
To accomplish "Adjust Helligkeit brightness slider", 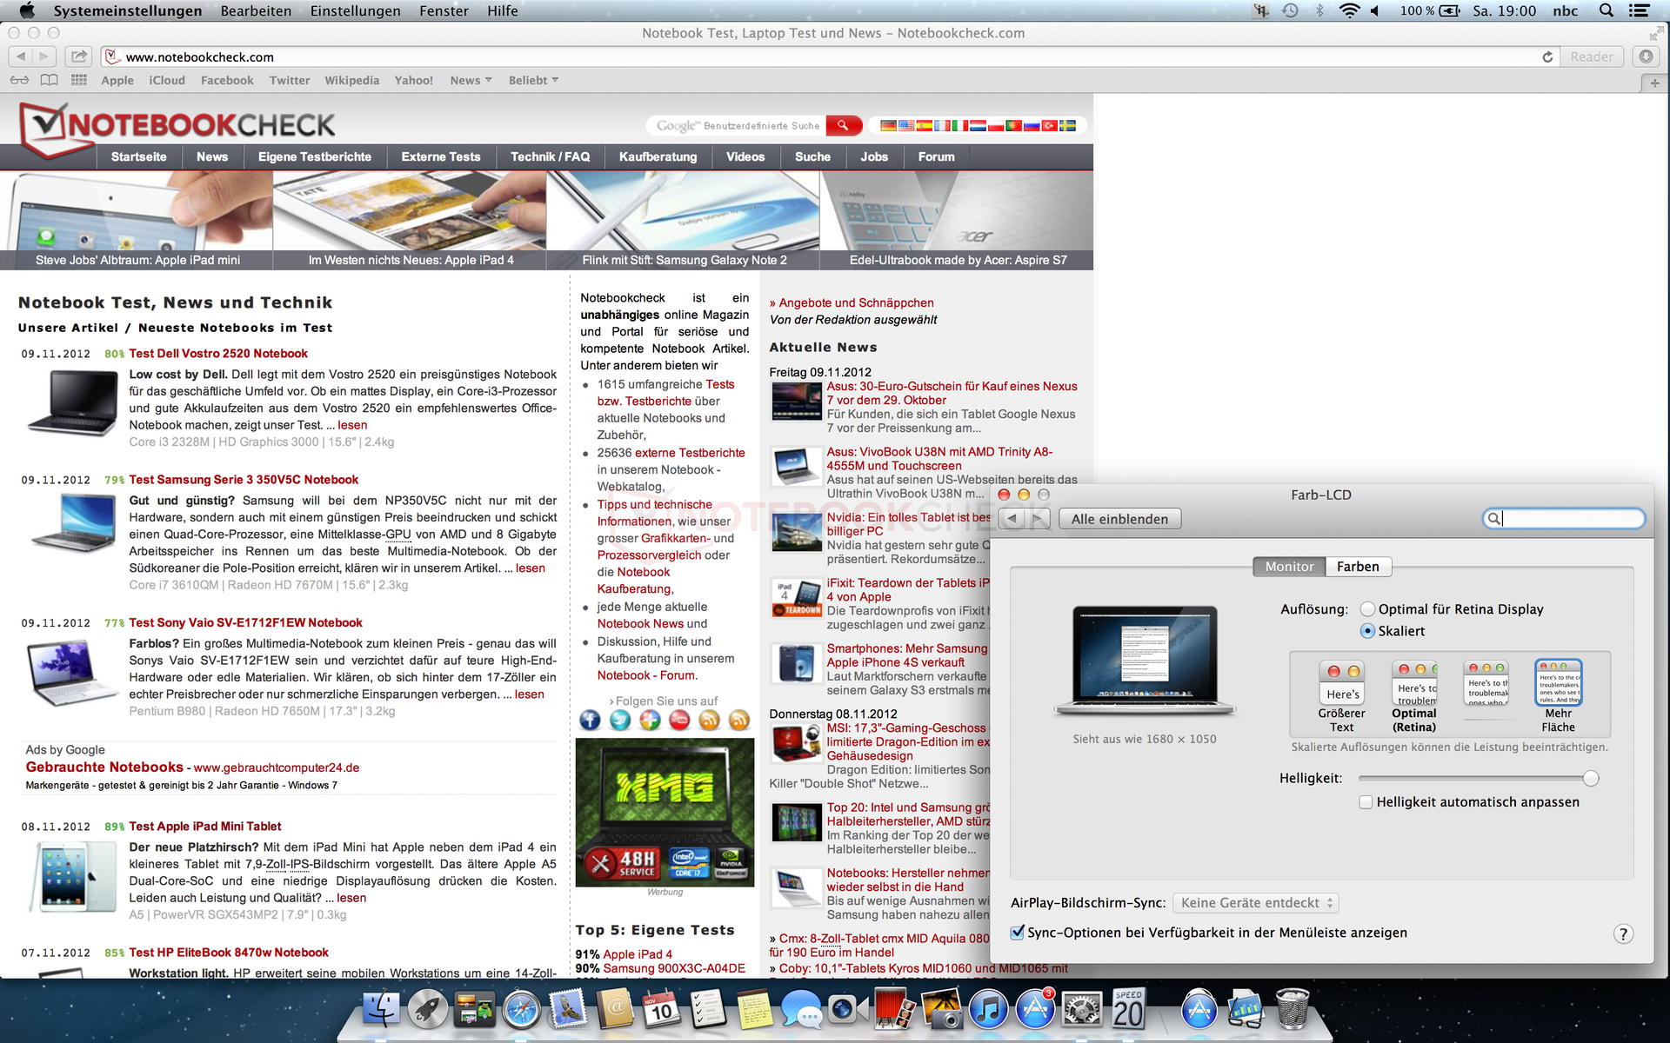I will [x=1591, y=778].
